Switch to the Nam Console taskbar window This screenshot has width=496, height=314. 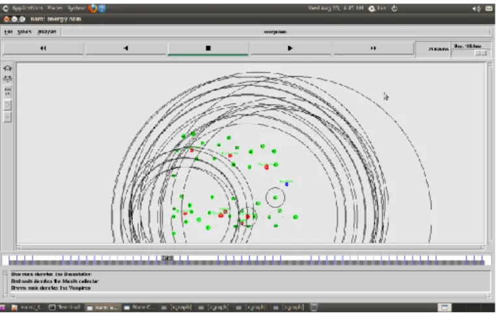click(x=140, y=307)
